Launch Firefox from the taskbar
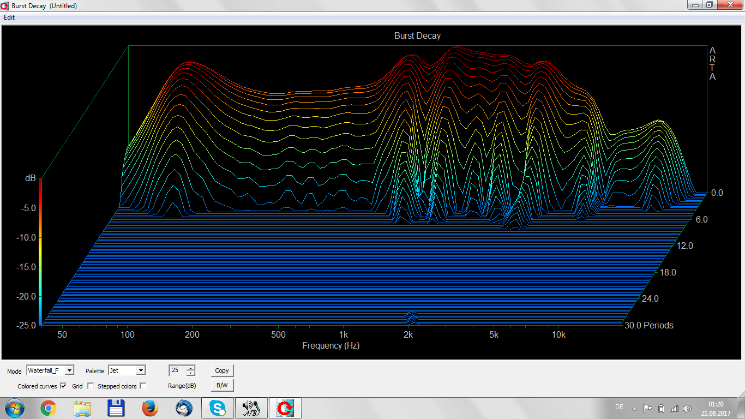Viewport: 745px width, 419px height. point(150,408)
